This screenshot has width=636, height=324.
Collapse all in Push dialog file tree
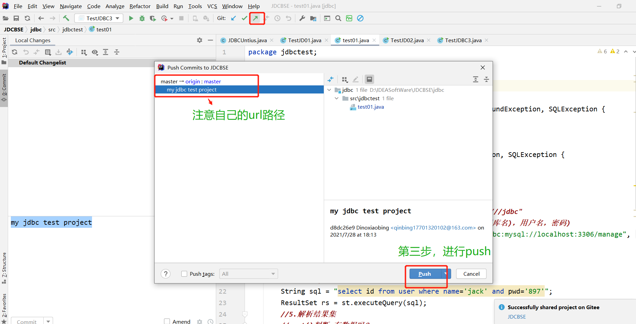pos(486,79)
